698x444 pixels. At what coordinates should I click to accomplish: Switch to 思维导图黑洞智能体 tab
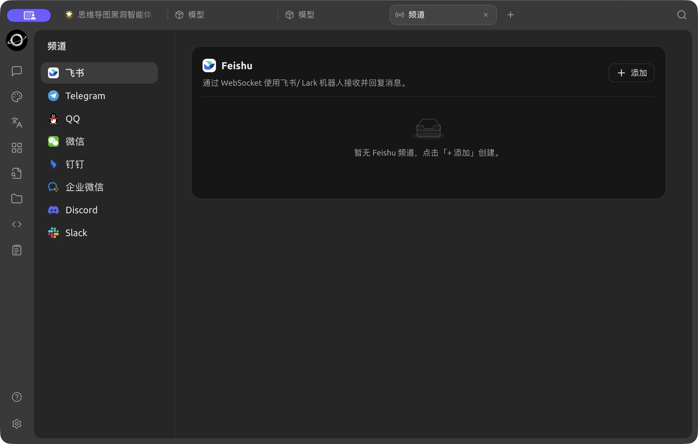point(112,15)
